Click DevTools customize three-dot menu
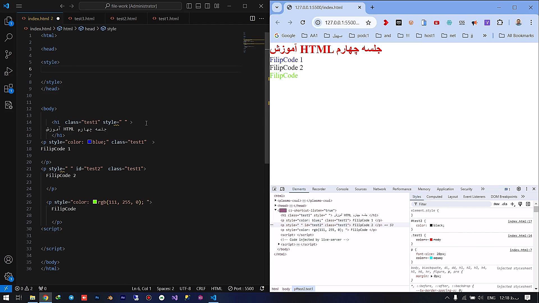 (527, 189)
